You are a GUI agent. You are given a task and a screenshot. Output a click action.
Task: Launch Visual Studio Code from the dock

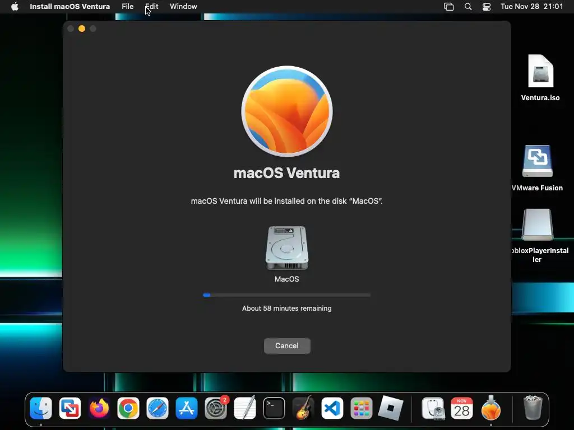(332, 408)
